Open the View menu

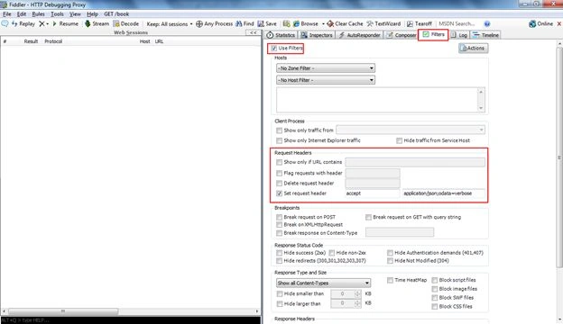tap(75, 14)
